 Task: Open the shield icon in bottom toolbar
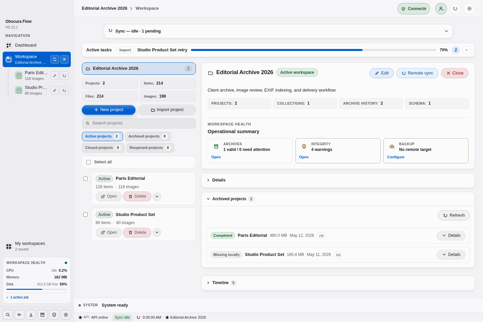tap(54, 315)
